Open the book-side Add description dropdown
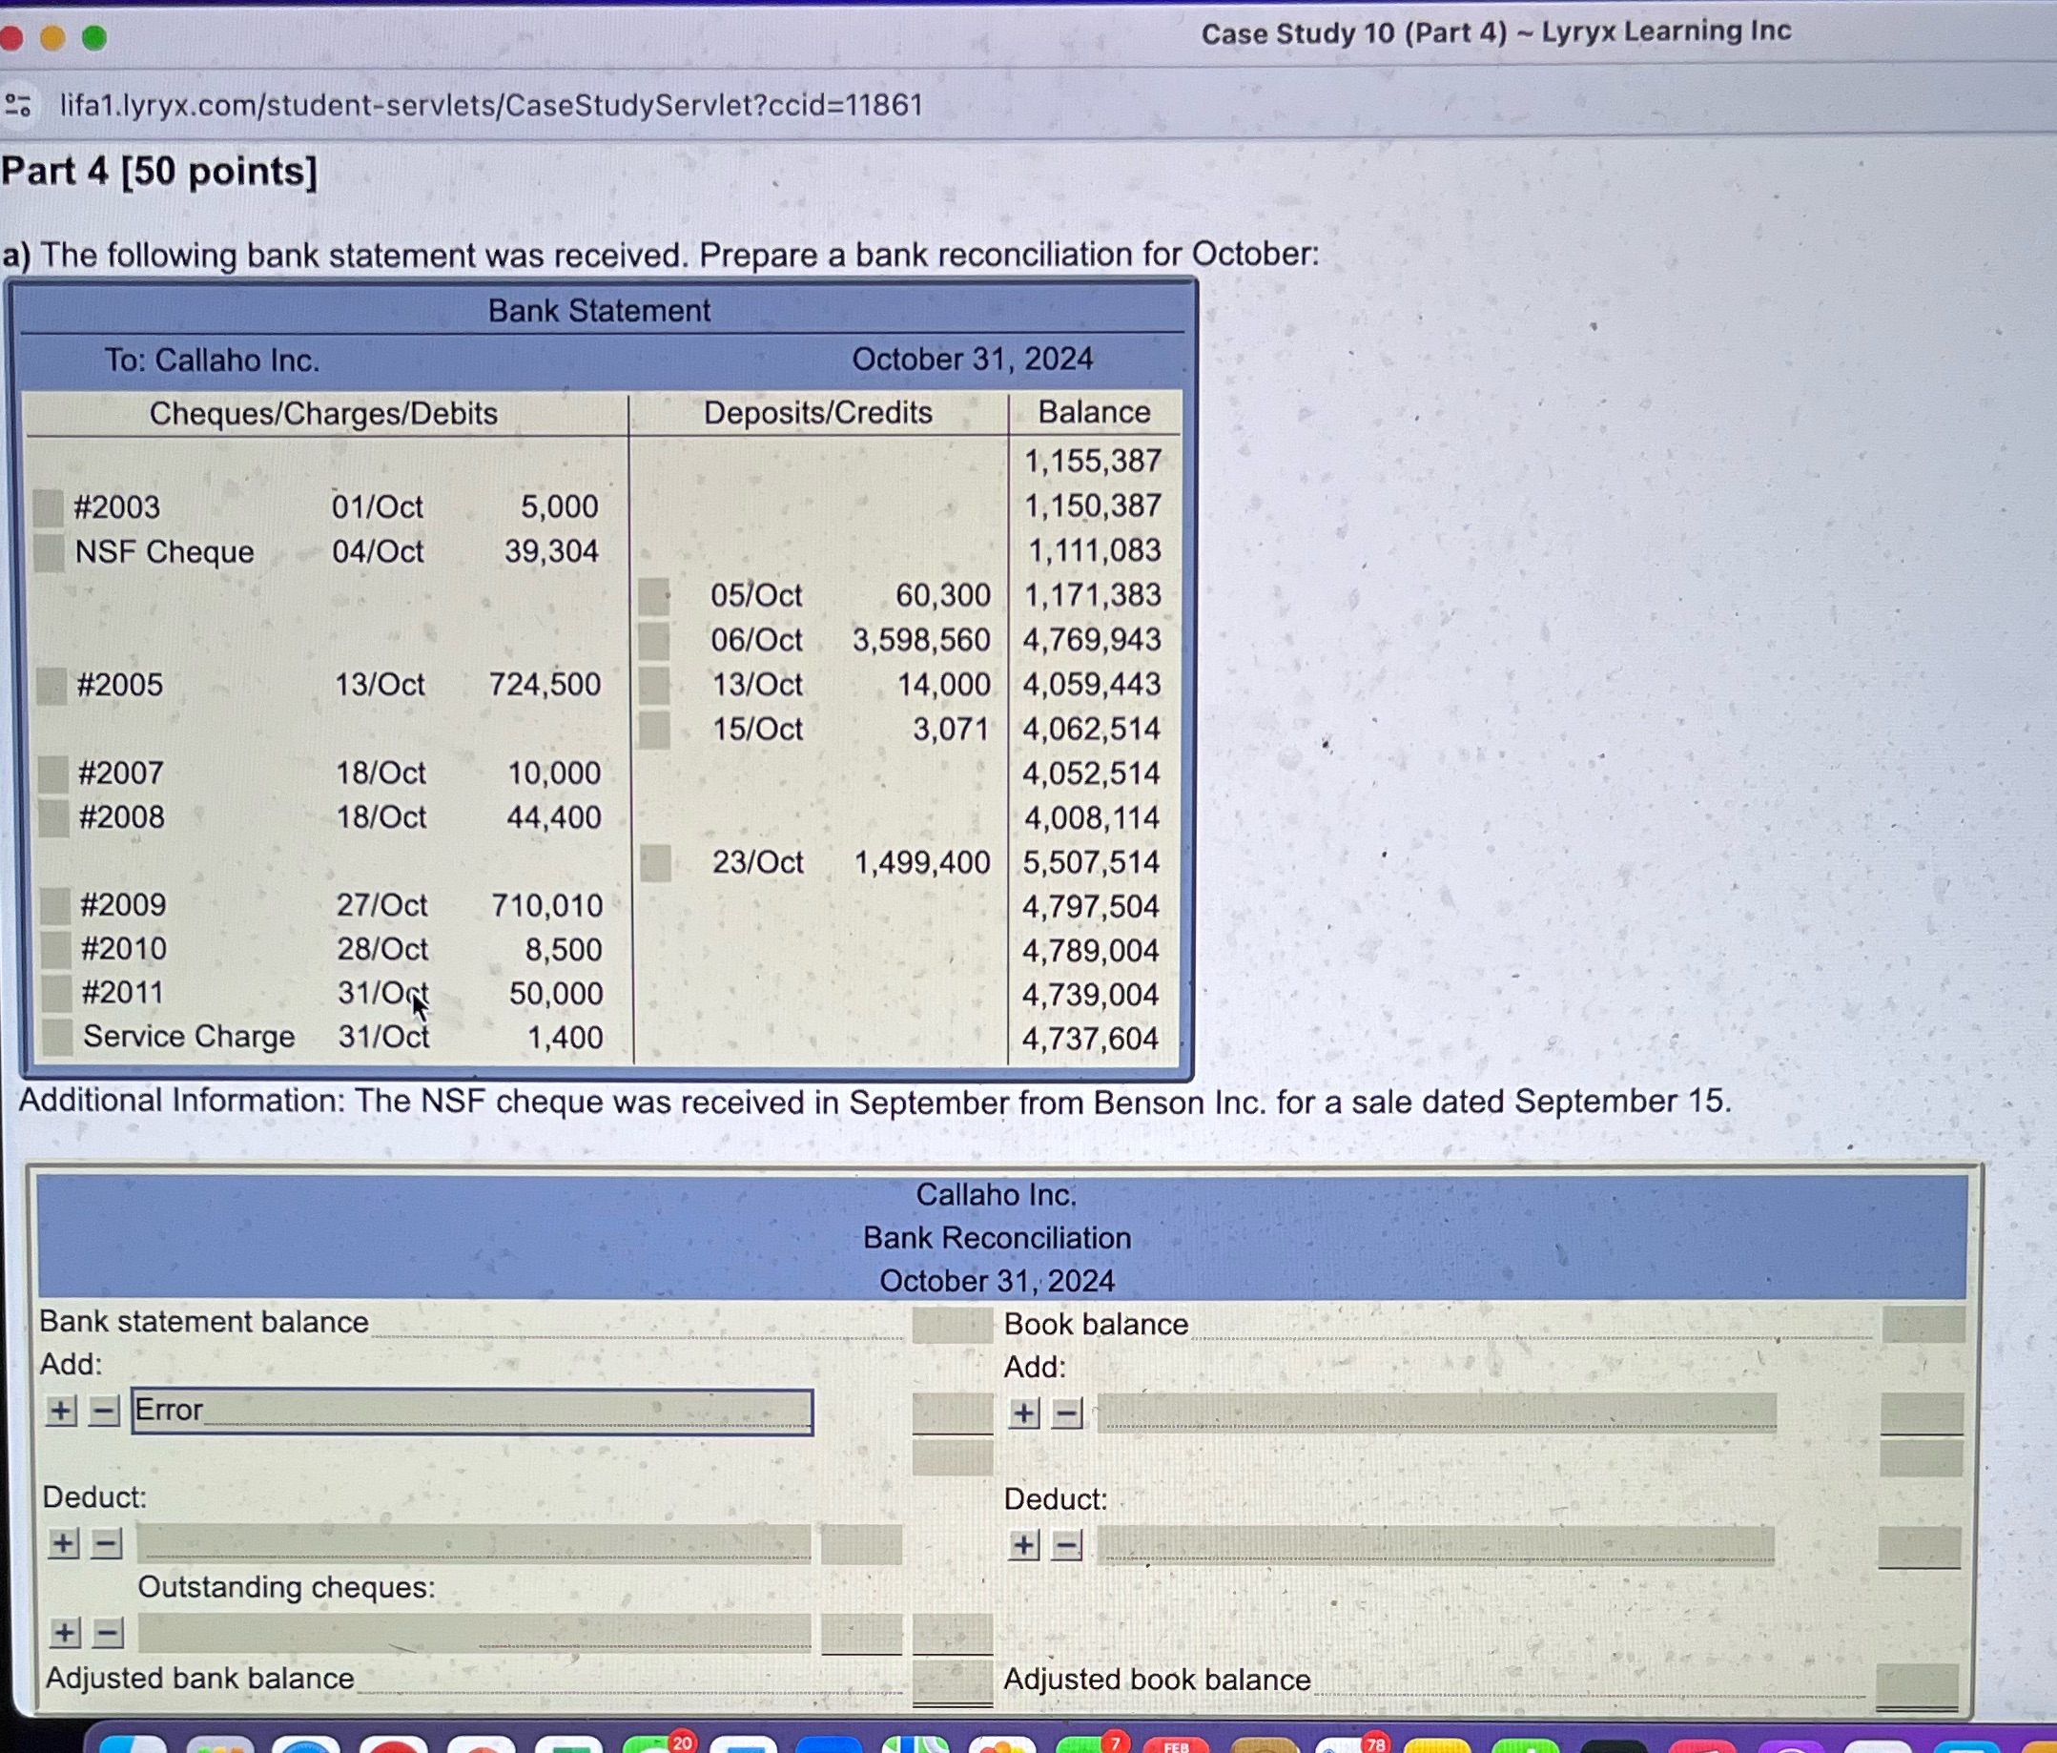 pos(1435,1413)
